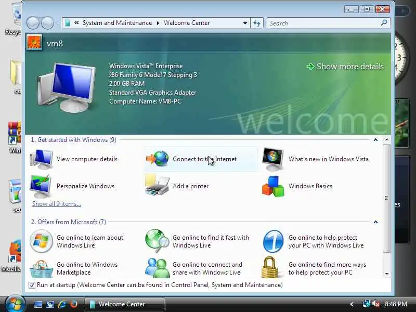The height and width of the screenshot is (312, 416).
Task: Click System and Maintenance breadcrumb
Action: 118,23
